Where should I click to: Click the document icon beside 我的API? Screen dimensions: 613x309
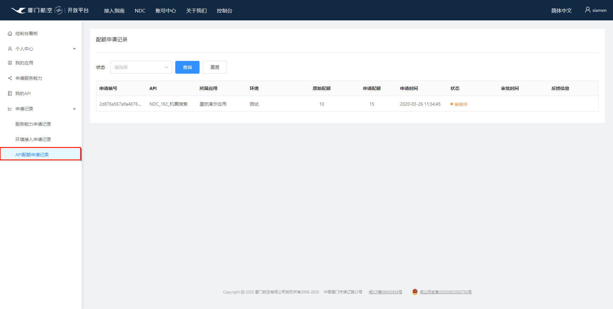tap(10, 93)
